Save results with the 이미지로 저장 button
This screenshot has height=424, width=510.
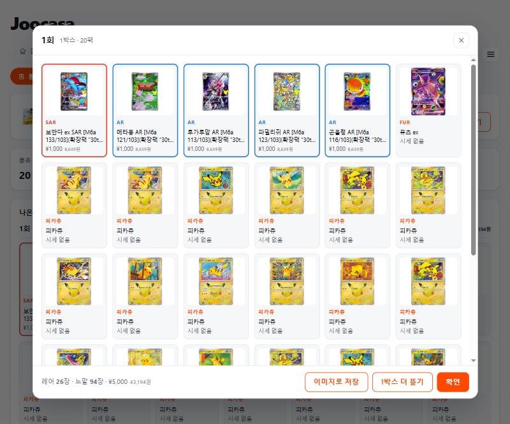click(x=337, y=382)
